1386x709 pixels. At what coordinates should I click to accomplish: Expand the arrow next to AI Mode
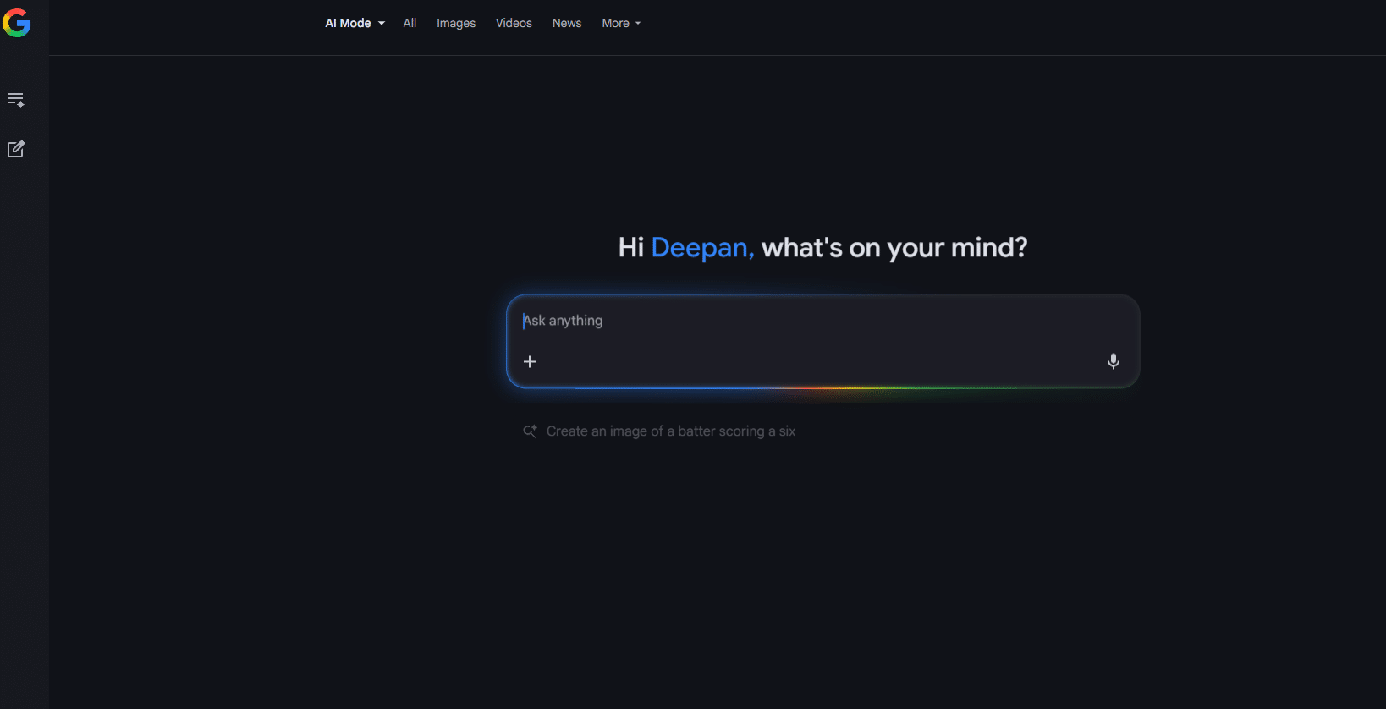(x=382, y=24)
